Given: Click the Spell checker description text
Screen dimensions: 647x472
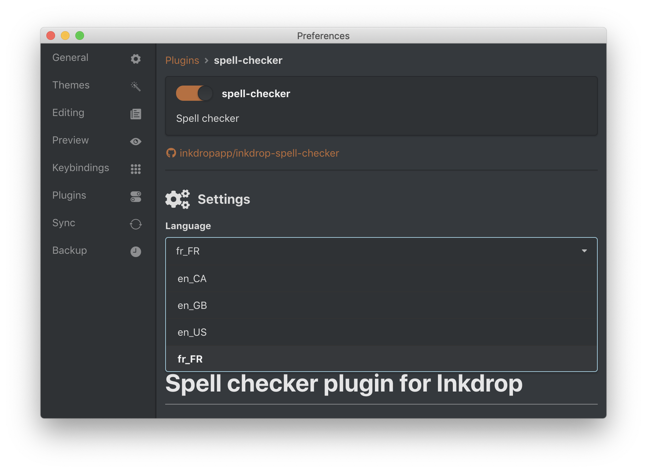Looking at the screenshot, I should 208,119.
